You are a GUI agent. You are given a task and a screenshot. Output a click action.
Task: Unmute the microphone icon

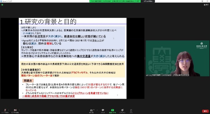tap(5, 110)
